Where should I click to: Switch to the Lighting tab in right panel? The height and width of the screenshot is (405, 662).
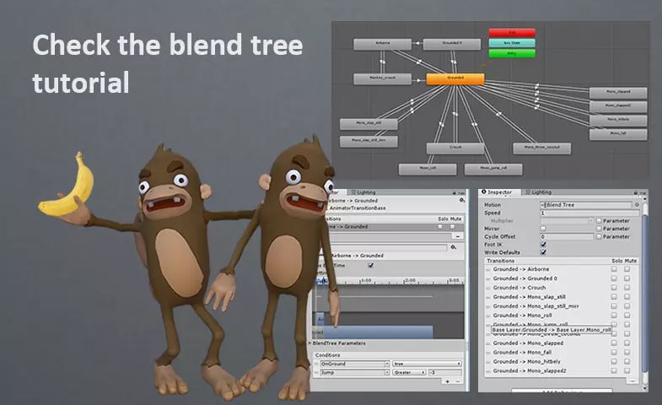pos(541,193)
